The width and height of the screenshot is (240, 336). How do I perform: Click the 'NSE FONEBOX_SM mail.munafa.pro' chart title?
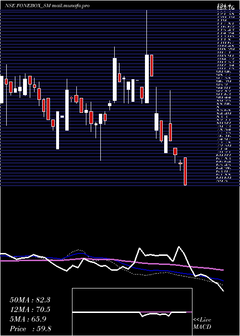coord(48,6)
